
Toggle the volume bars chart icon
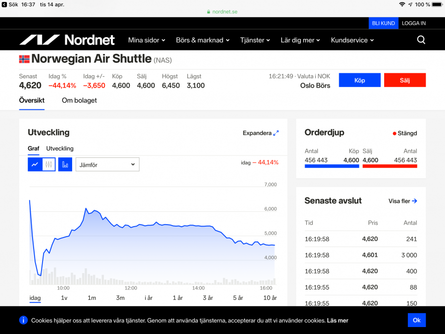pyautogui.click(x=65, y=164)
